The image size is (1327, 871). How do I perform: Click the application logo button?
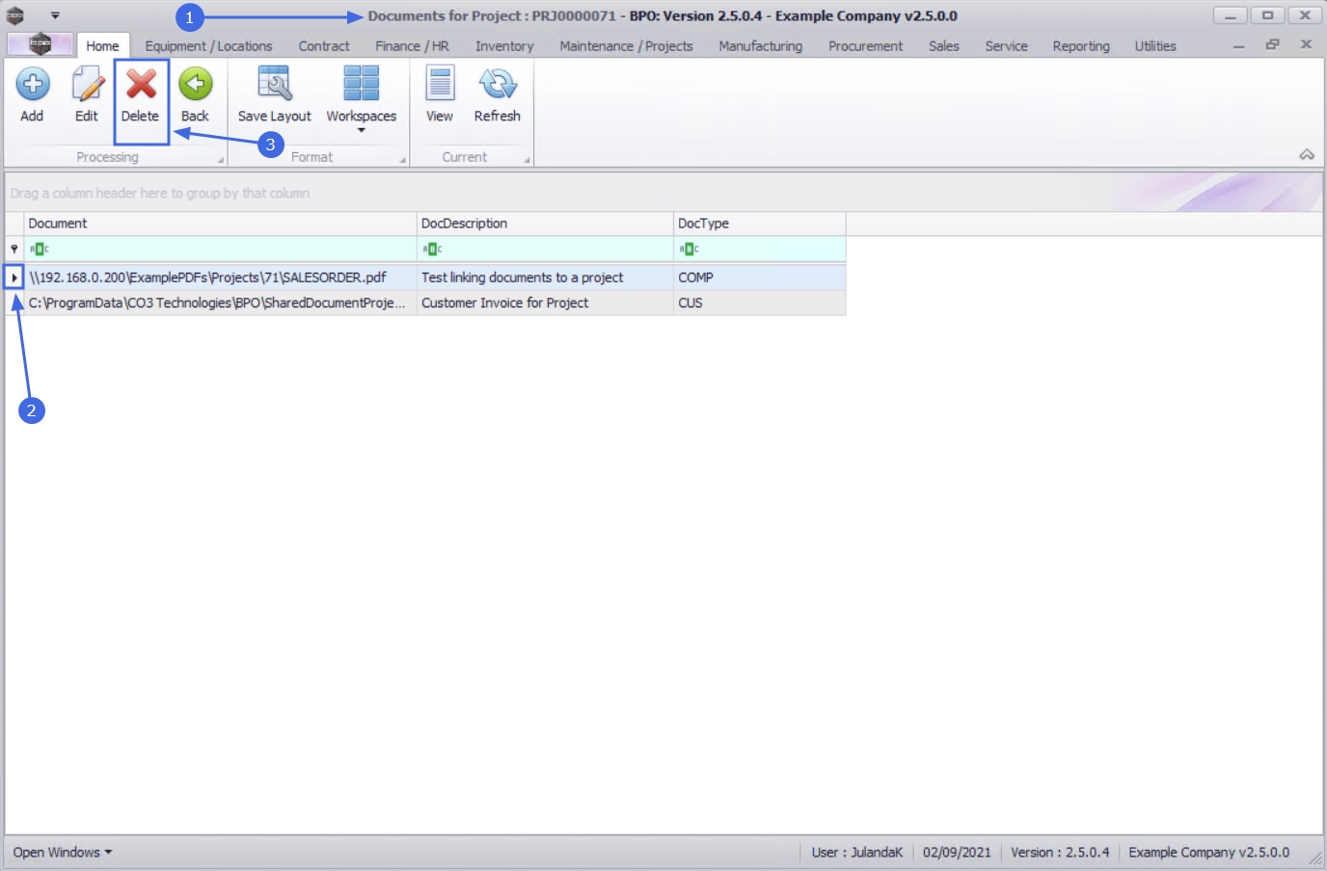click(x=40, y=44)
